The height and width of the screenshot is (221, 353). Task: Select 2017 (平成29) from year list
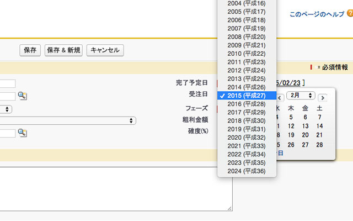pos(247,112)
